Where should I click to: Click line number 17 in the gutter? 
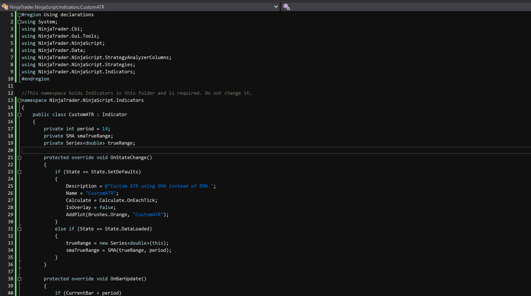pyautogui.click(x=11, y=129)
